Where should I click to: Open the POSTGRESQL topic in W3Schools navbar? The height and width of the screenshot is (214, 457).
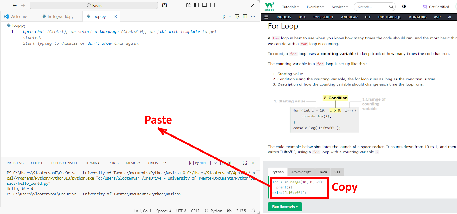click(390, 17)
